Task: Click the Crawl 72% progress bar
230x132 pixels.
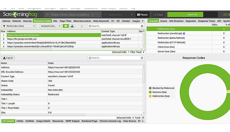Action: (192, 15)
